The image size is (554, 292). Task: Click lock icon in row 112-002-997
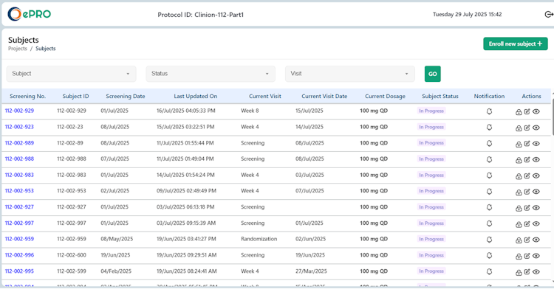click(x=519, y=224)
